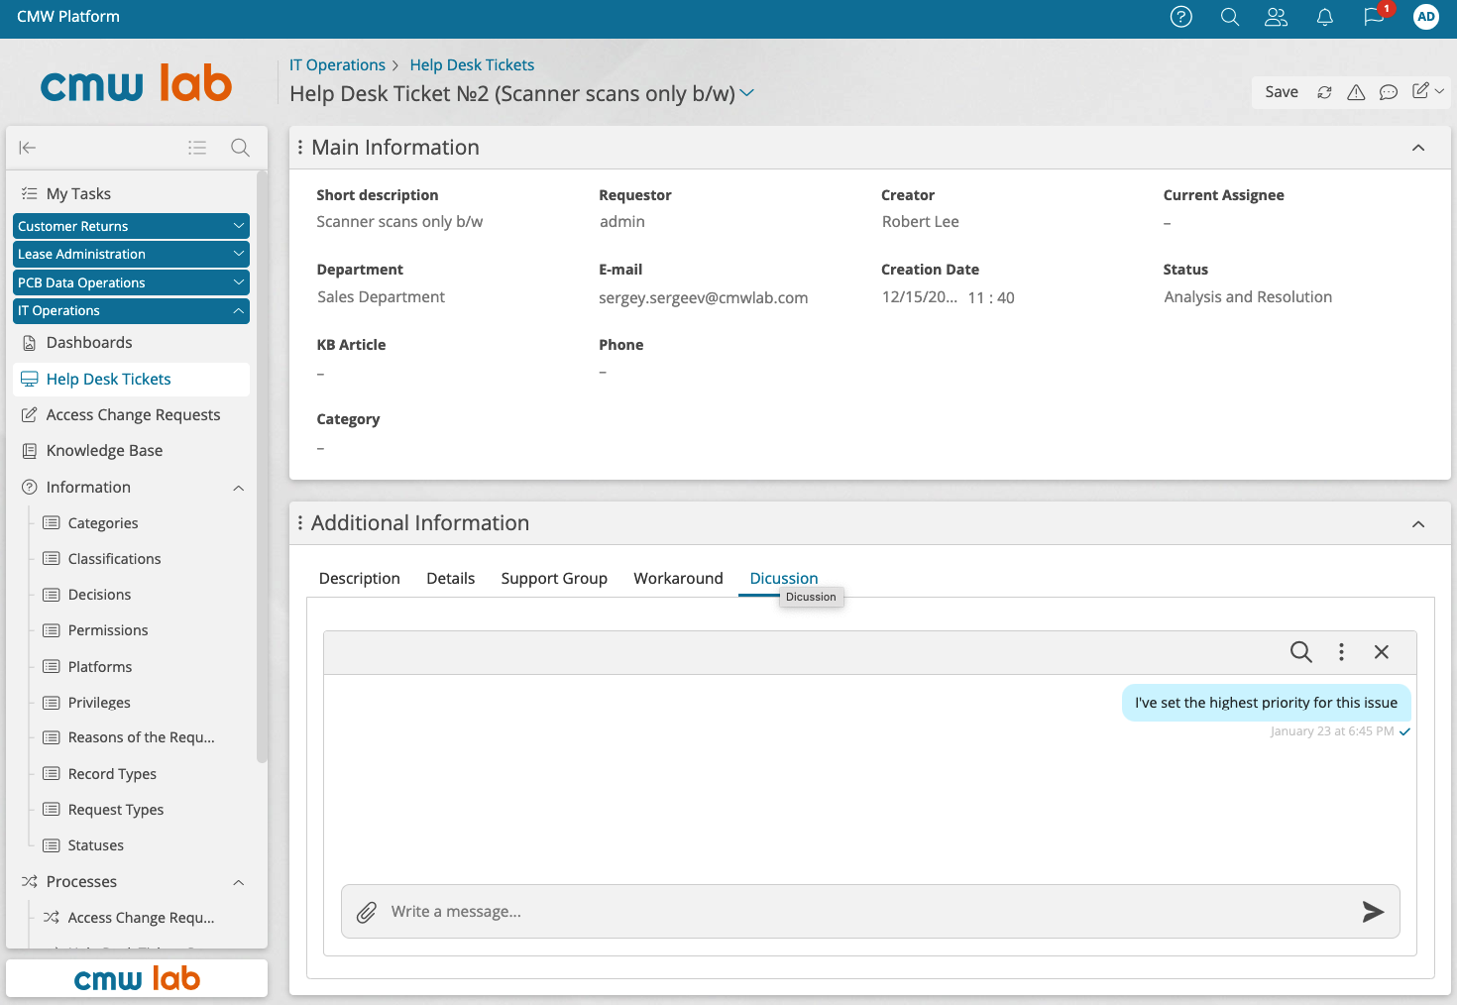Go to IT Operations breadcrumb
The height and width of the screenshot is (1005, 1457).
(x=337, y=65)
